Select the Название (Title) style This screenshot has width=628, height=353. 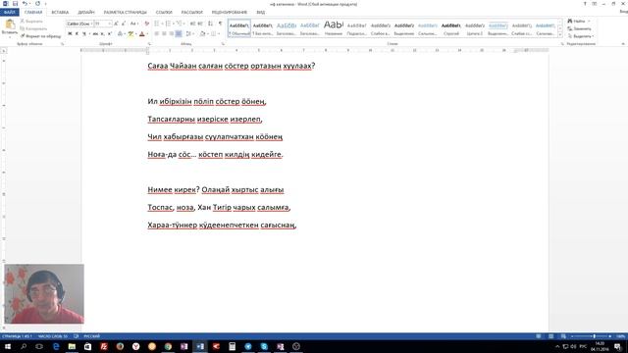pos(334,28)
